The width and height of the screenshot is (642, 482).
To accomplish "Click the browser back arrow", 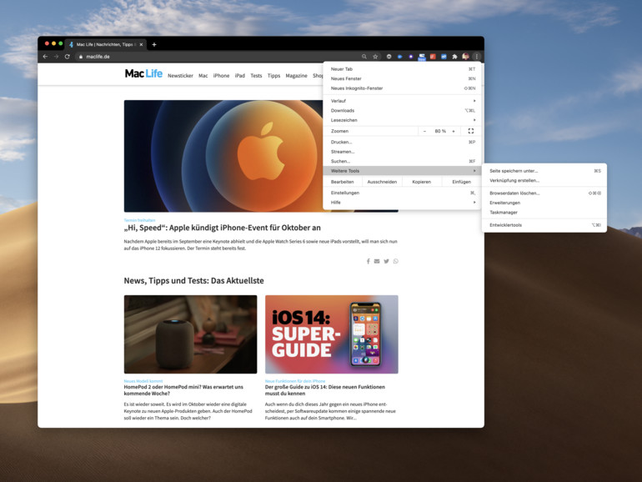I will 46,57.
